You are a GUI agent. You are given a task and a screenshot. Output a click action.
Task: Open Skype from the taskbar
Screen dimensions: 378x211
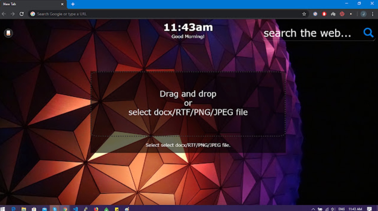[x=55, y=209]
